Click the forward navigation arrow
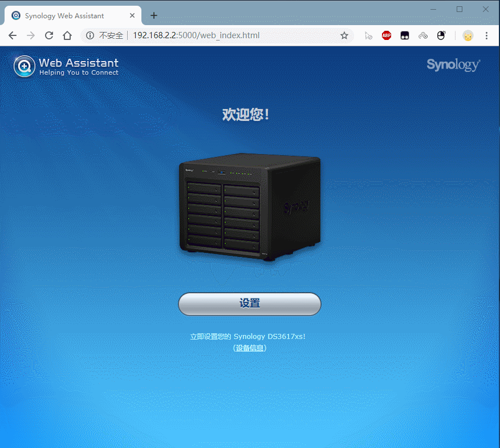The image size is (500, 448). coord(30,35)
